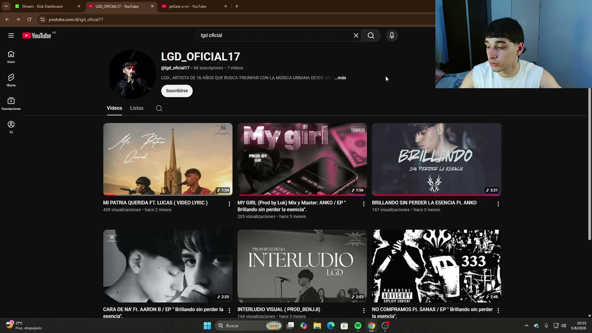Screen dimensions: 592x333
Task: Switch to the Stream - Kick Dashboard tab
Action: click(48, 6)
